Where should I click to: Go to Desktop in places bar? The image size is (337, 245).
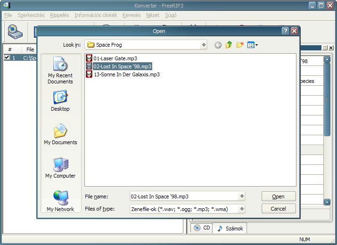click(x=60, y=101)
